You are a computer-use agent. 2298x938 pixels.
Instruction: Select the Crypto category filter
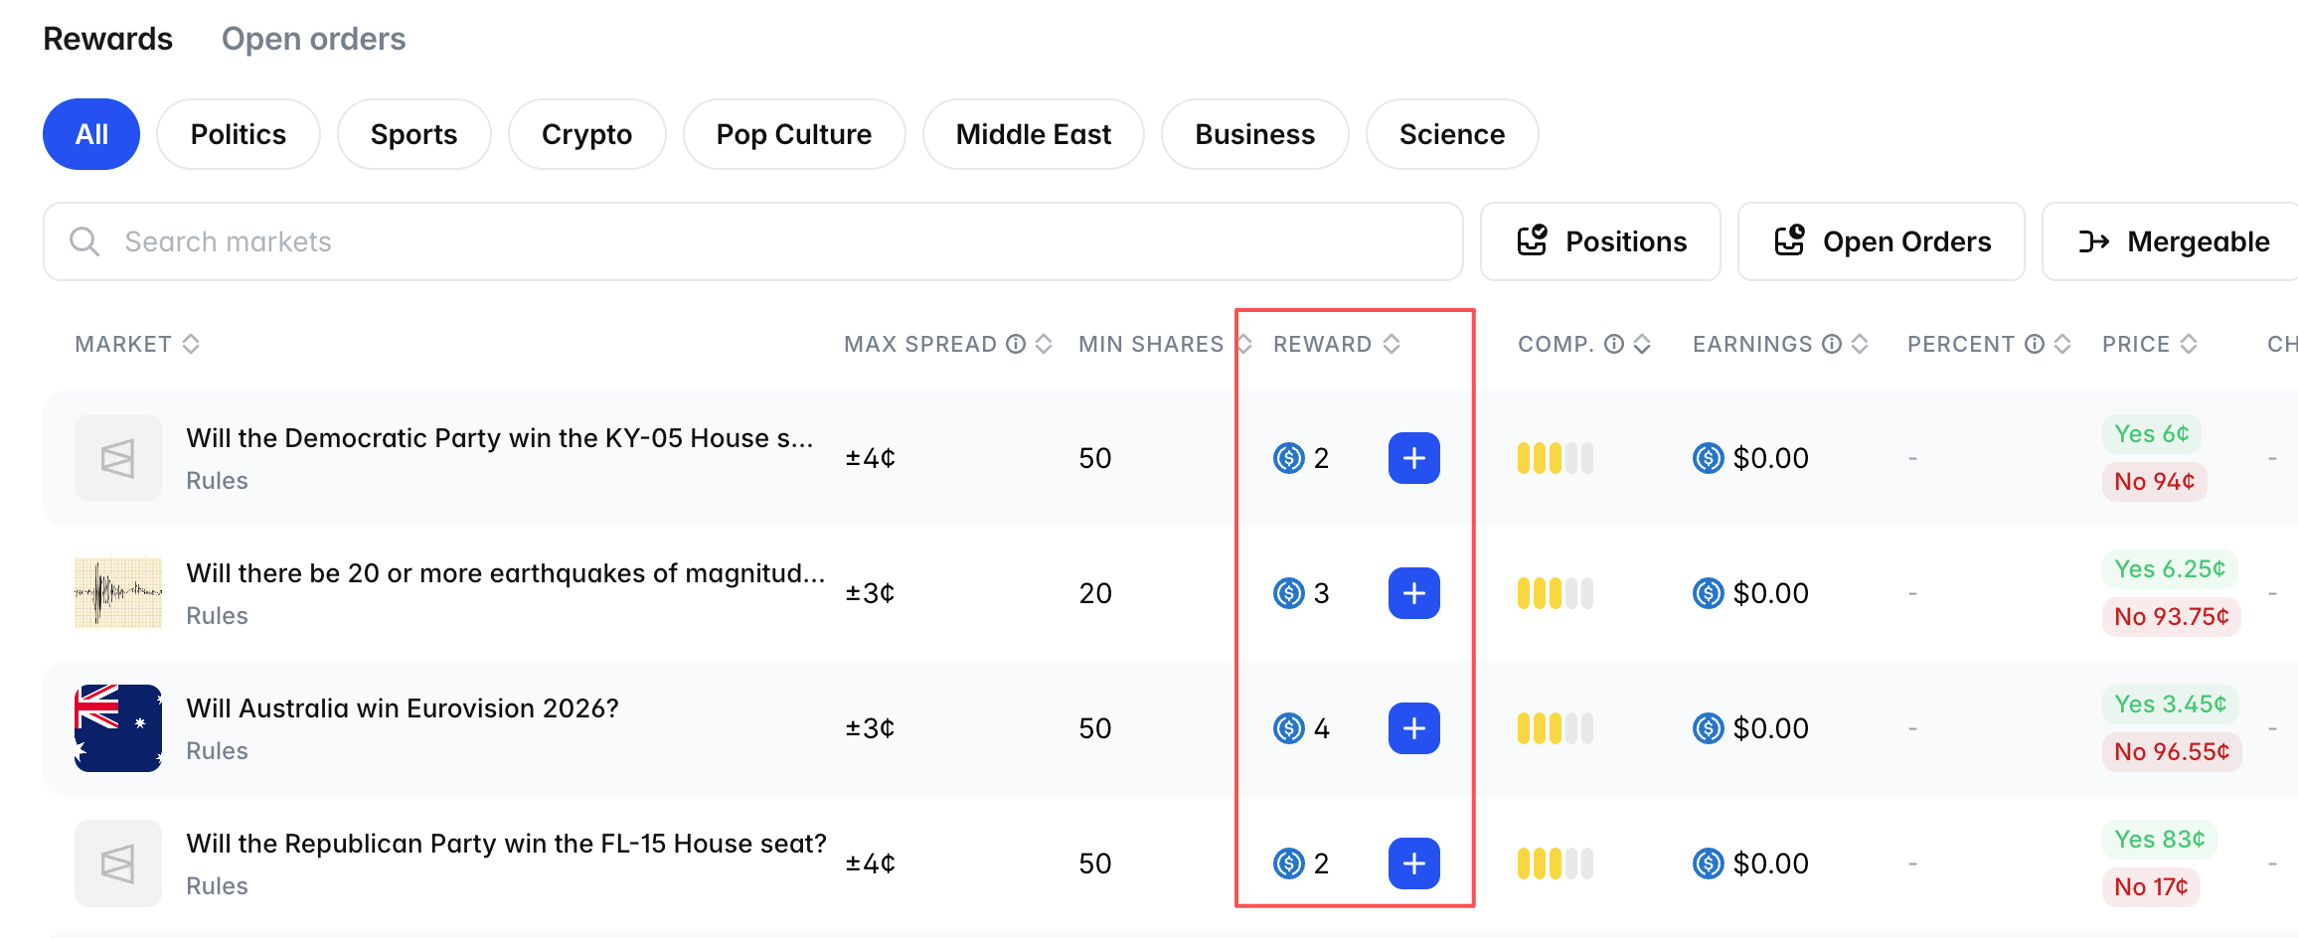pyautogui.click(x=586, y=134)
